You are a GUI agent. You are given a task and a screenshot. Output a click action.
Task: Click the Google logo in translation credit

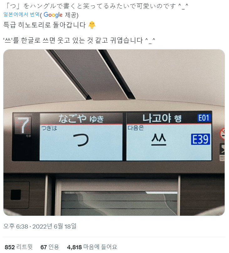[53, 15]
